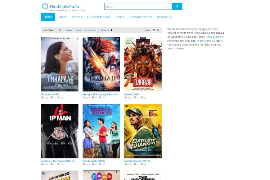Click likes heart icon under Darbar
270x180 pixels.
point(142,98)
